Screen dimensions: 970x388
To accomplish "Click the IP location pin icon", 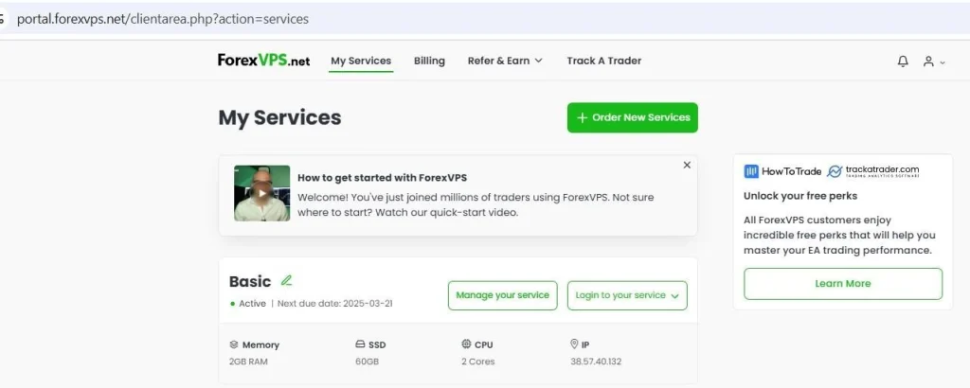I will tap(574, 344).
